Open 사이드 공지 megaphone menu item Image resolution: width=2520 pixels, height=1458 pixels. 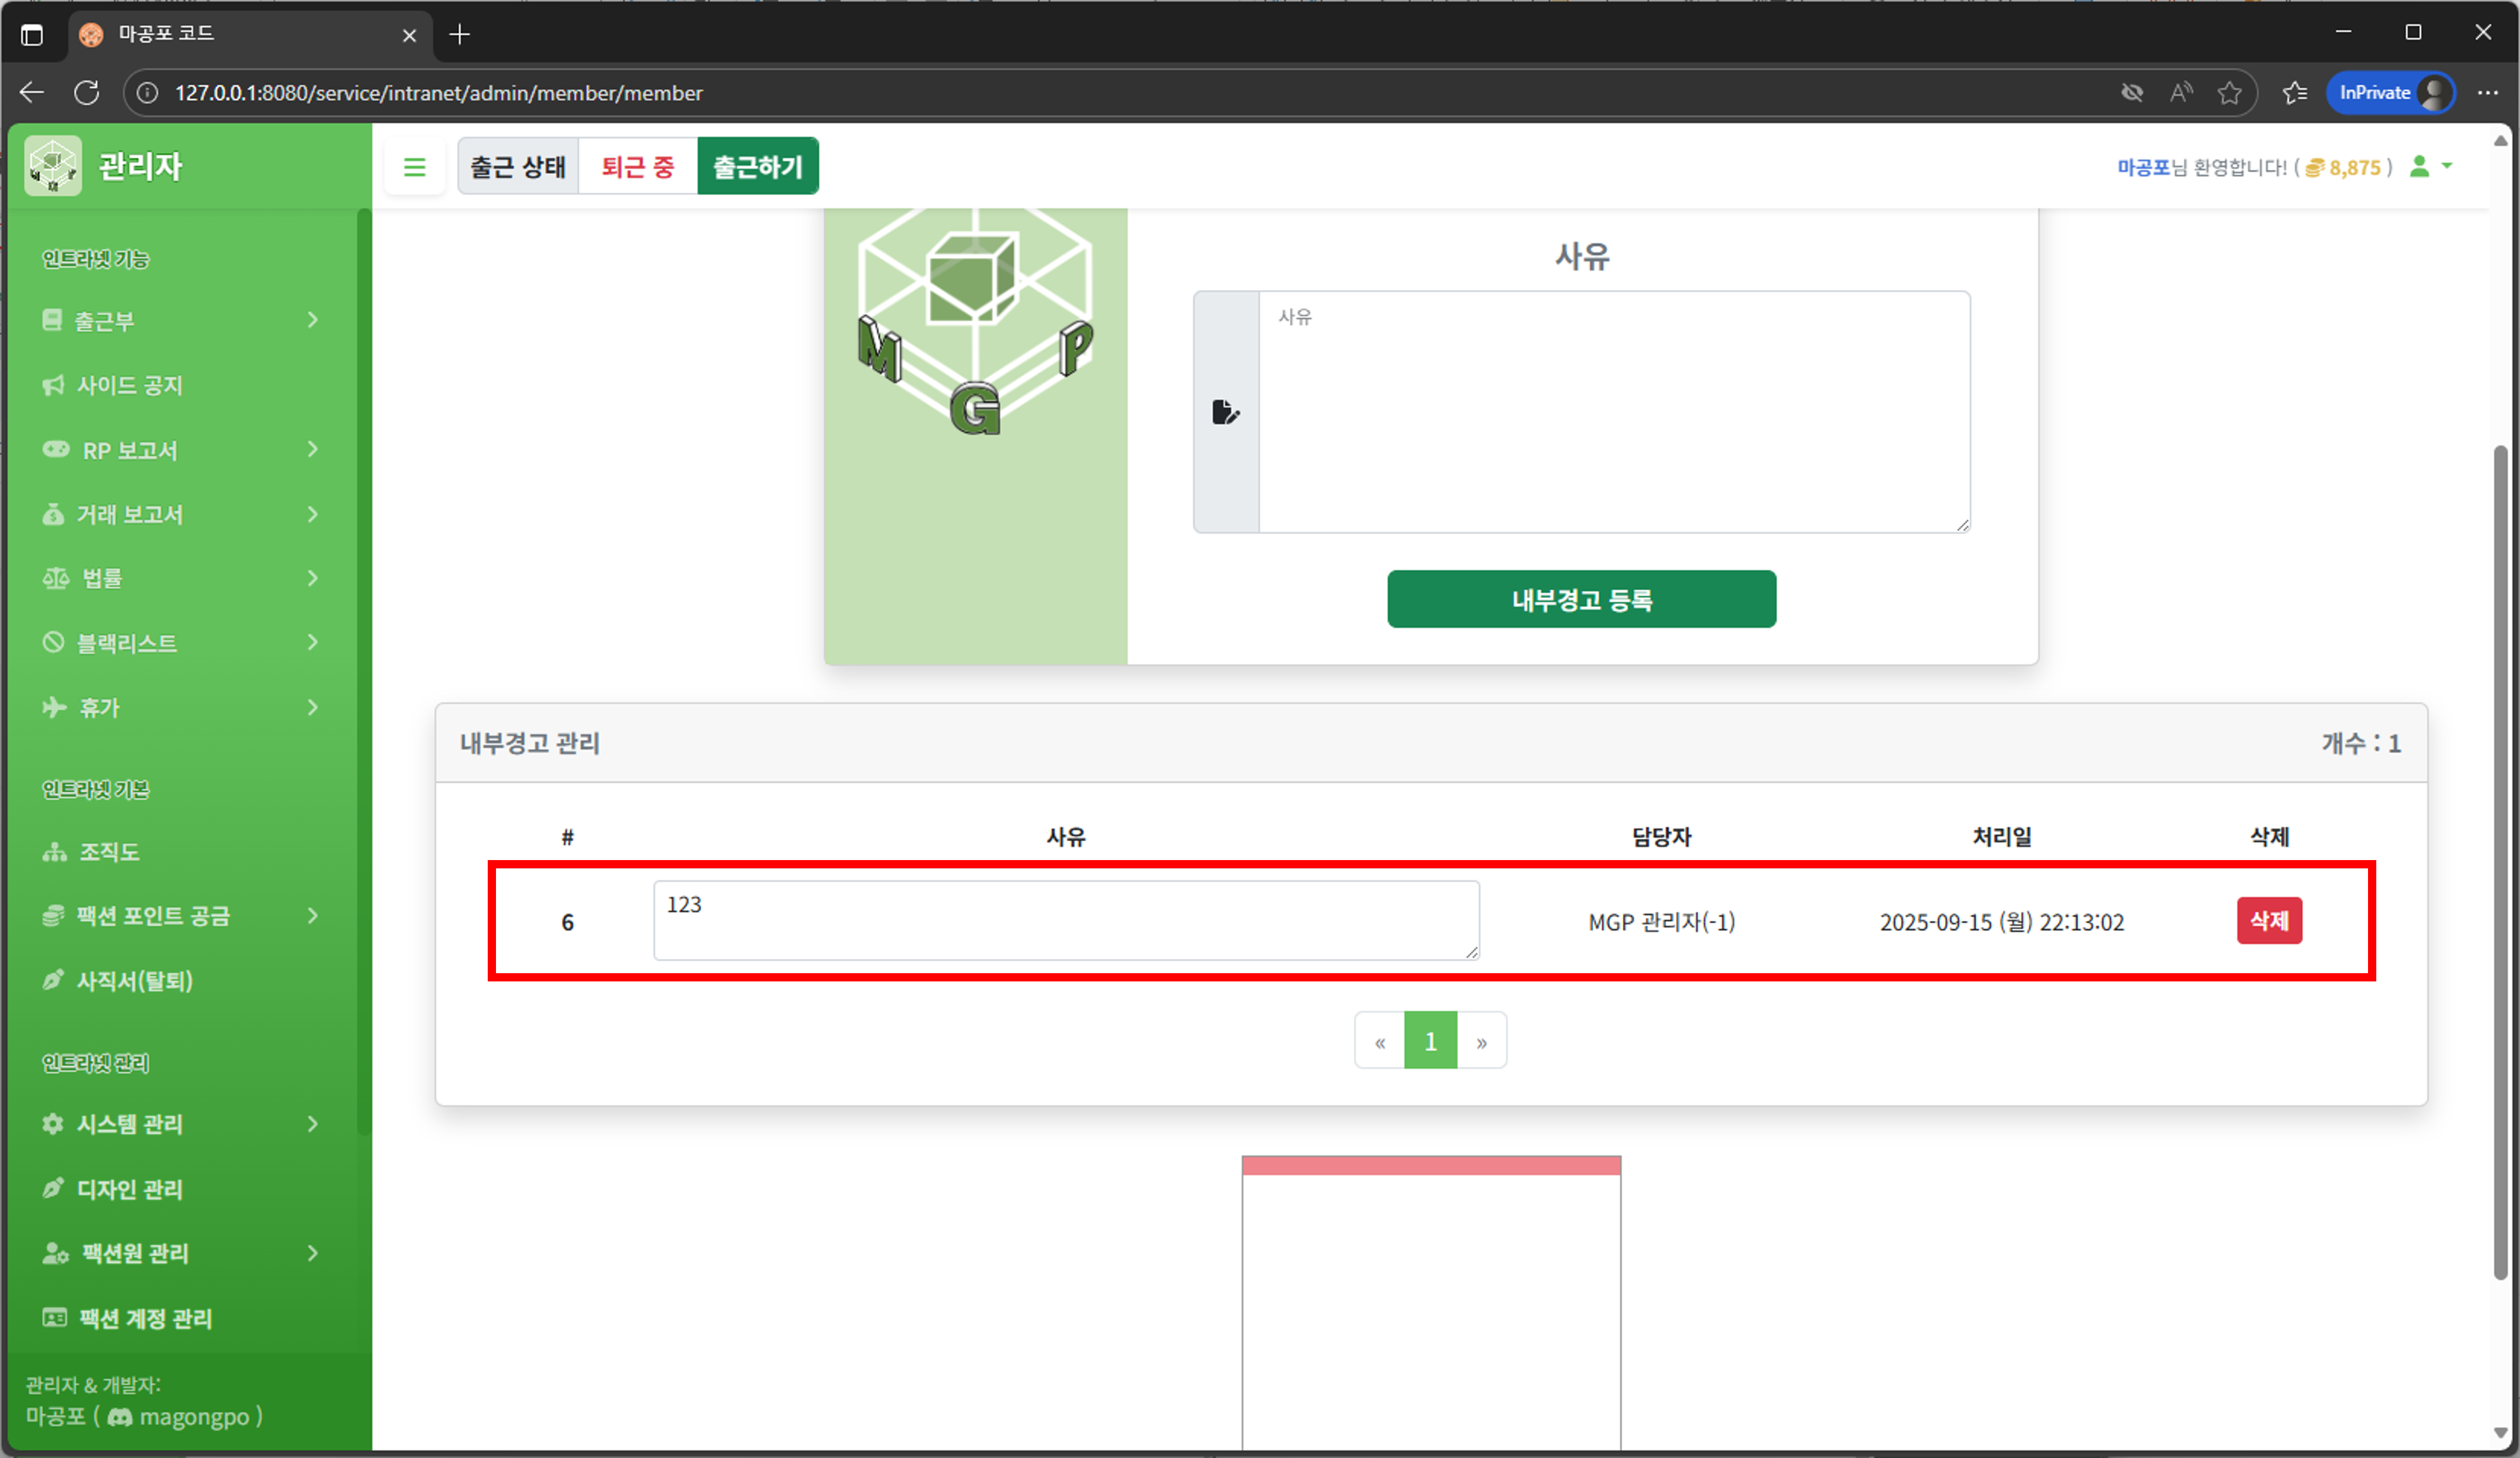pos(130,385)
